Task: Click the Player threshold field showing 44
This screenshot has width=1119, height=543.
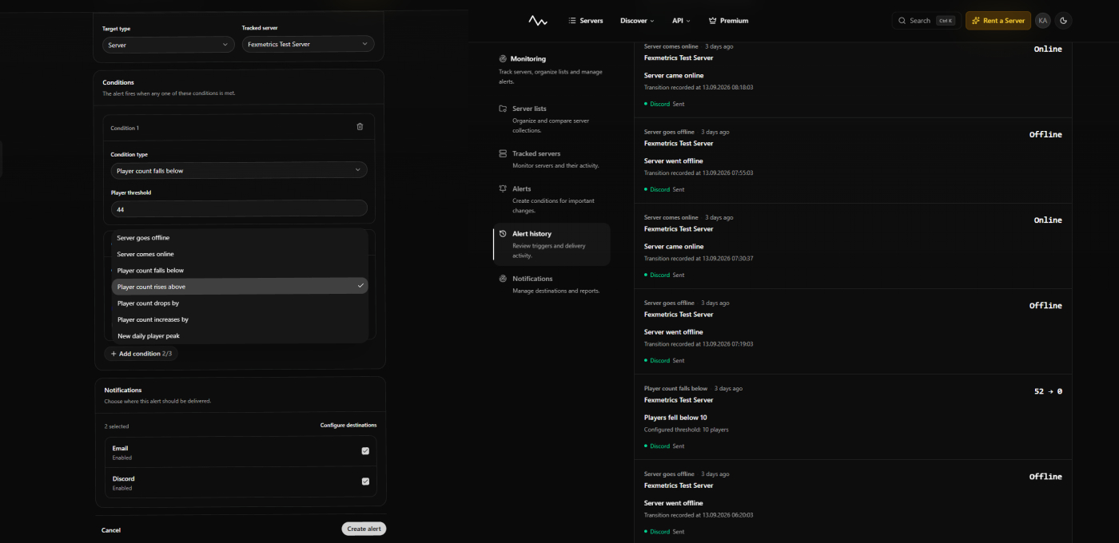Action: (239, 208)
